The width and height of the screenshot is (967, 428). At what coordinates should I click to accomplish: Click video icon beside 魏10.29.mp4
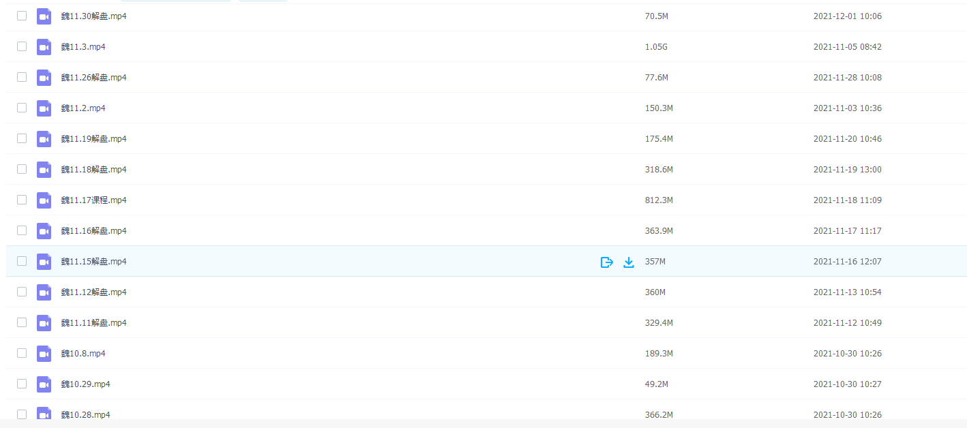point(44,384)
